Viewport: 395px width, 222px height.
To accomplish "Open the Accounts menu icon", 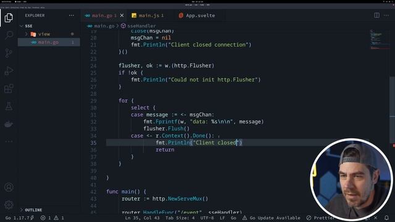I will [x=9, y=187].
